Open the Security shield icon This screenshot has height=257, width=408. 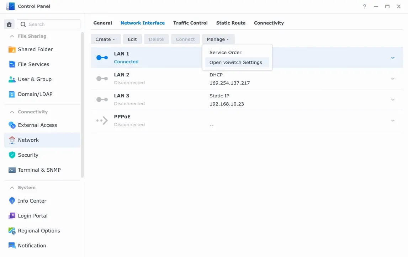coord(12,155)
